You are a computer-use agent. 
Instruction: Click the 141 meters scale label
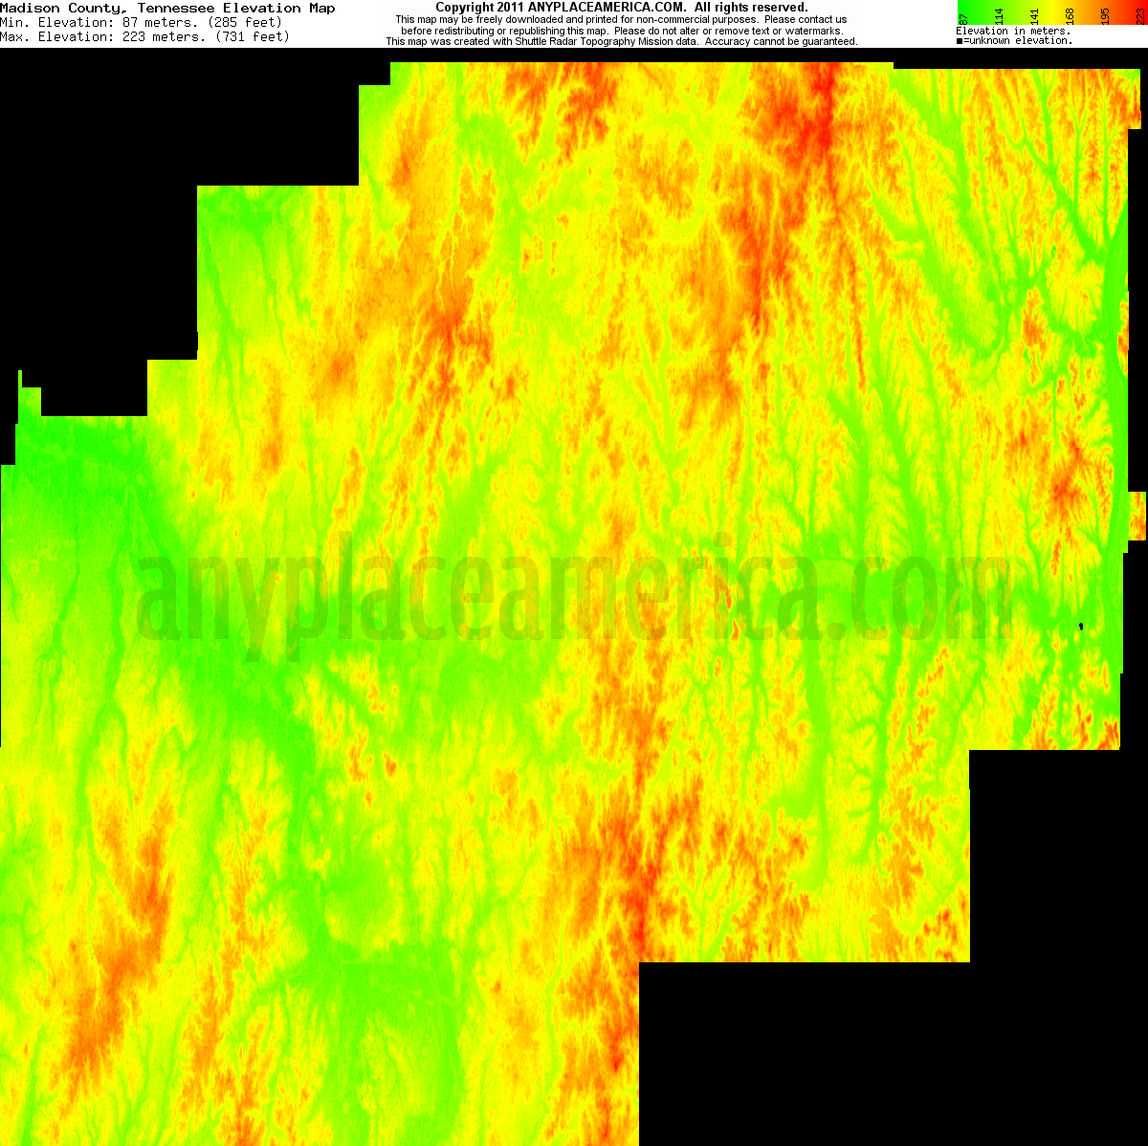click(1034, 14)
